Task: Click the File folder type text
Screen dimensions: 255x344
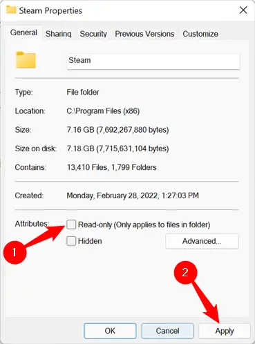Action: tap(83, 92)
